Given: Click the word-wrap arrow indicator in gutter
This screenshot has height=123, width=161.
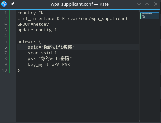Looking at the screenshot, I should pyautogui.click(x=6, y=24).
